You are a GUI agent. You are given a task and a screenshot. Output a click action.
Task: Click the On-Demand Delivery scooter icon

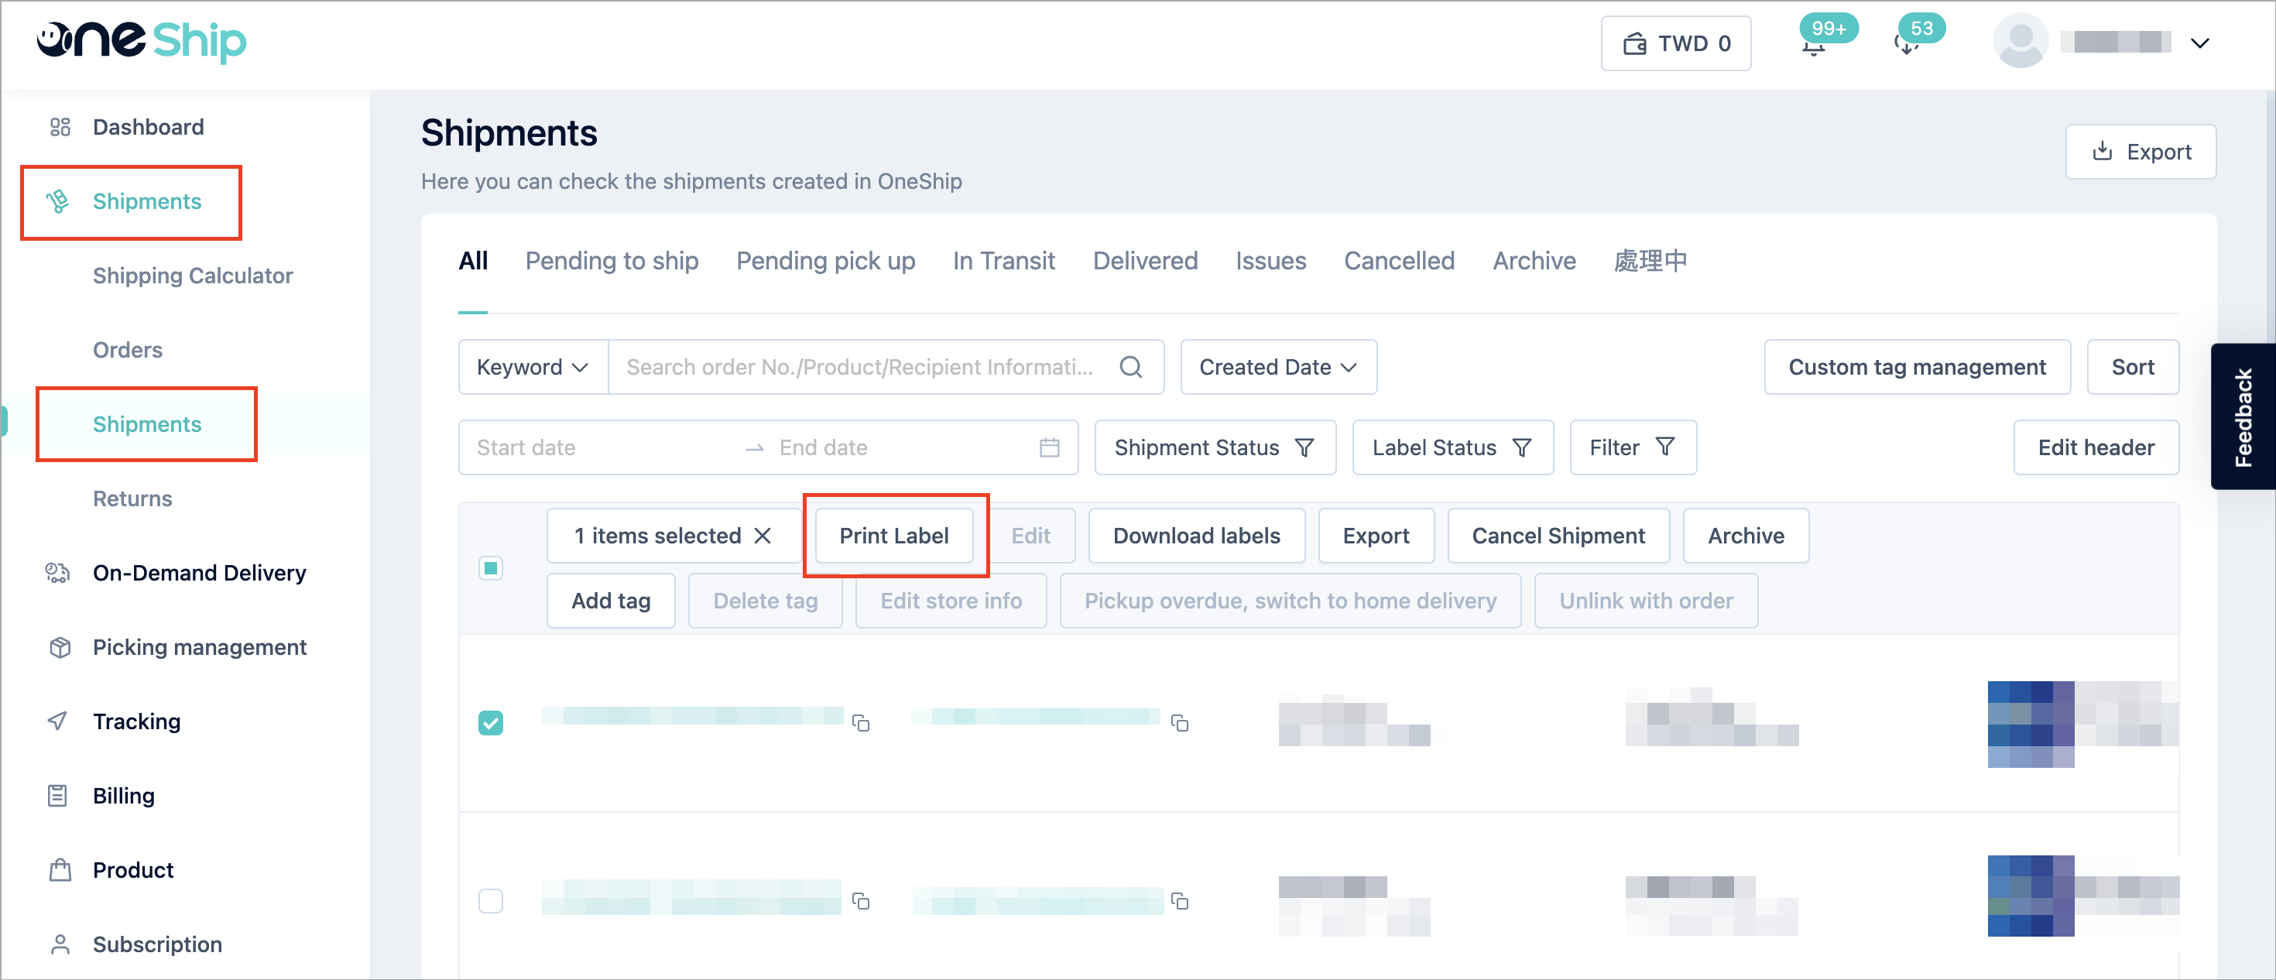point(57,573)
